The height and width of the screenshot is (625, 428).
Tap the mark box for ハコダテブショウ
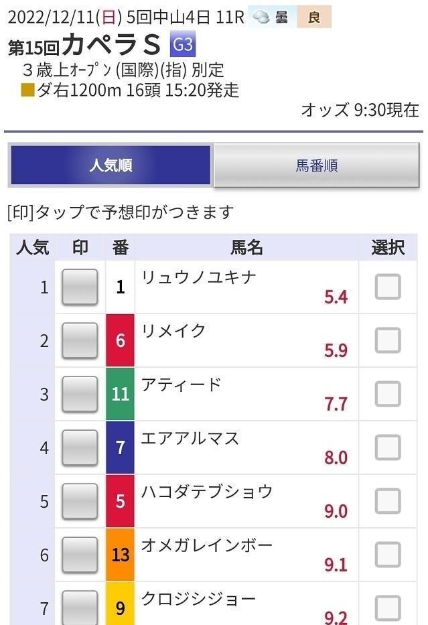pyautogui.click(x=80, y=501)
